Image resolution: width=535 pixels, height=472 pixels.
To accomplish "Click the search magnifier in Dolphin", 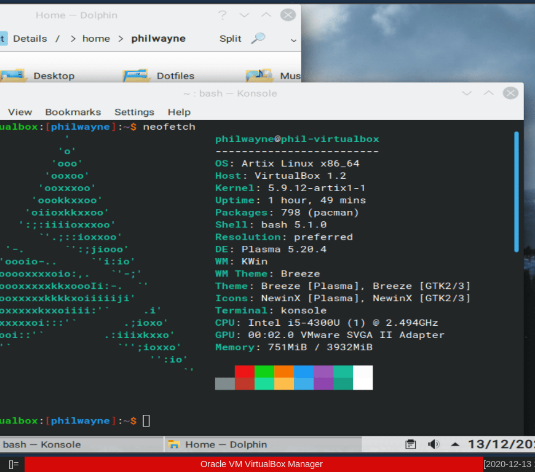I will click(258, 38).
